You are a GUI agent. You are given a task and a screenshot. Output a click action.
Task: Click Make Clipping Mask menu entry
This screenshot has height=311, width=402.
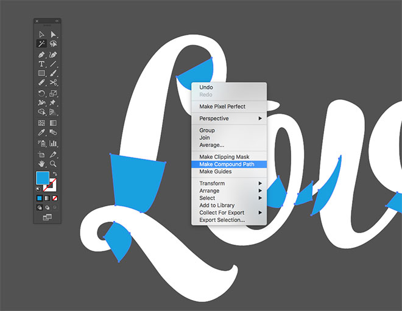coord(224,157)
